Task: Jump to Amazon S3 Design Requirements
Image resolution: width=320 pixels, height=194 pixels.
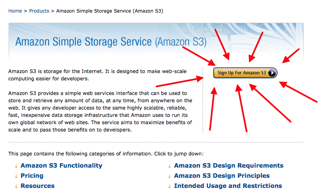Action: 228,166
